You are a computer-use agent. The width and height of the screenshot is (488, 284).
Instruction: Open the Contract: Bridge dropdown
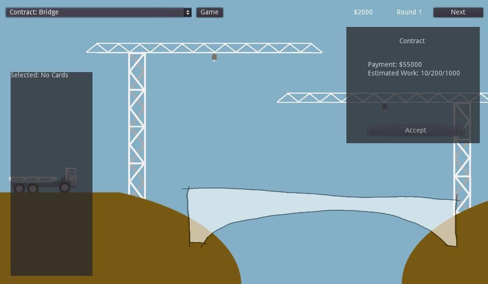pos(98,12)
